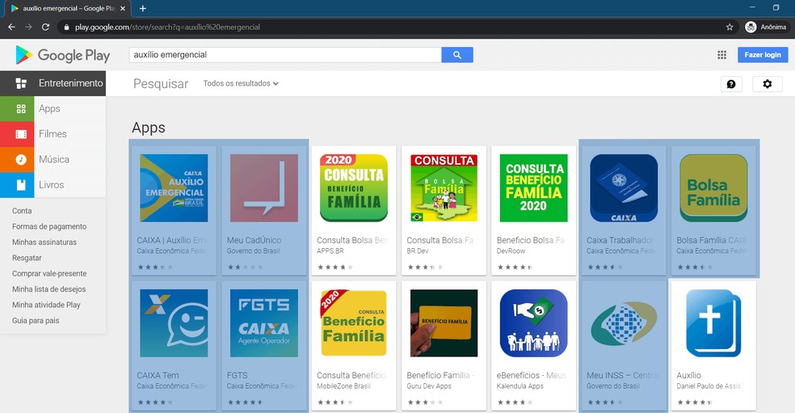Click Caixa Econômica Federal under CAIXA Tem

click(172, 386)
